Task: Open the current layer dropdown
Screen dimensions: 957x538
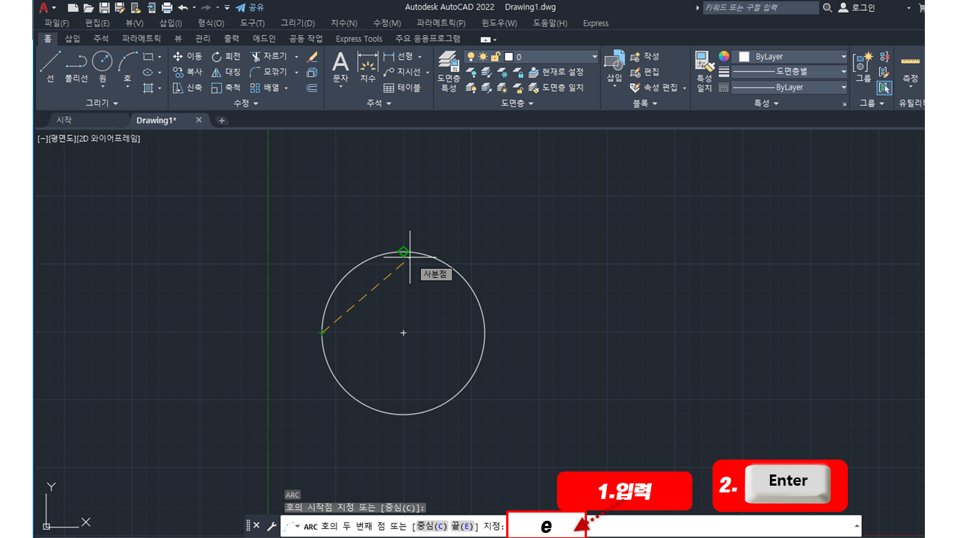Action: coord(532,57)
